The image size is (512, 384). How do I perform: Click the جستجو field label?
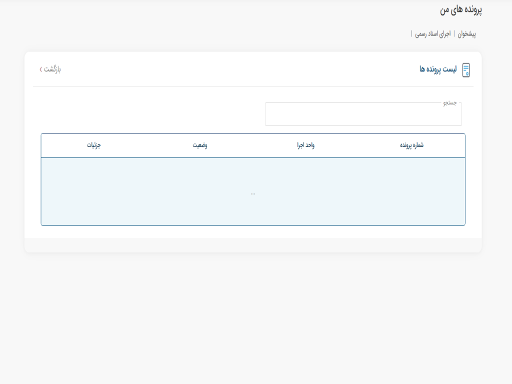coord(450,103)
